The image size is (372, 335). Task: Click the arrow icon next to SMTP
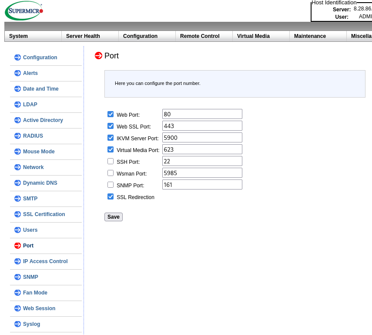click(17, 199)
